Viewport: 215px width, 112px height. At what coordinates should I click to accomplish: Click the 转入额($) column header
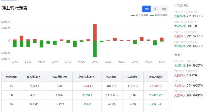(112, 77)
